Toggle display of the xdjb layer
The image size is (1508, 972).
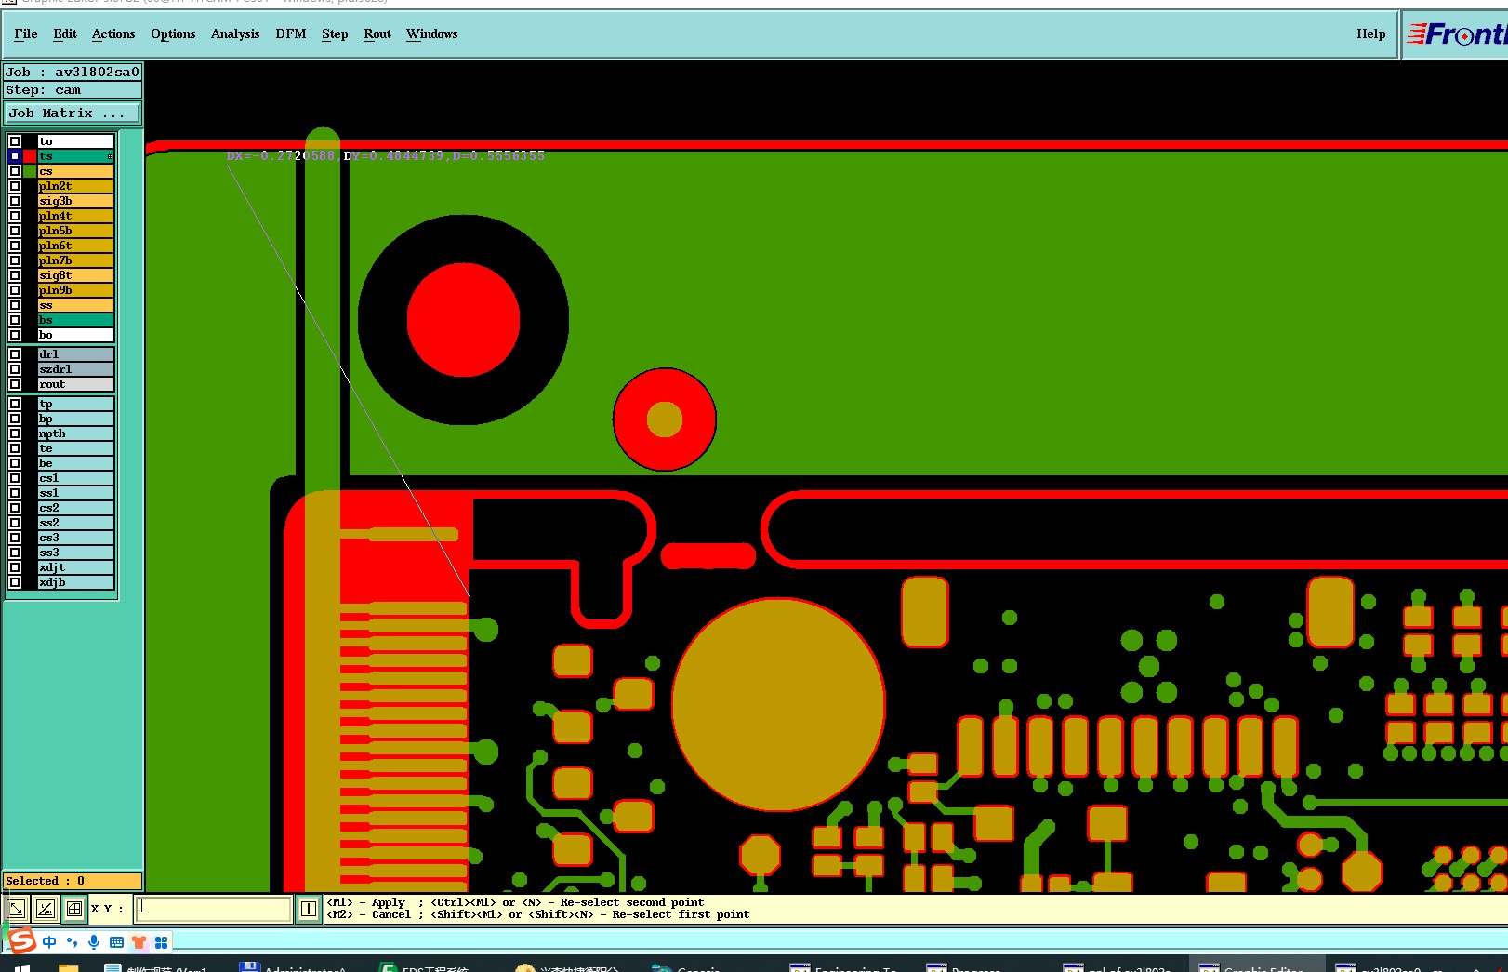tap(15, 582)
